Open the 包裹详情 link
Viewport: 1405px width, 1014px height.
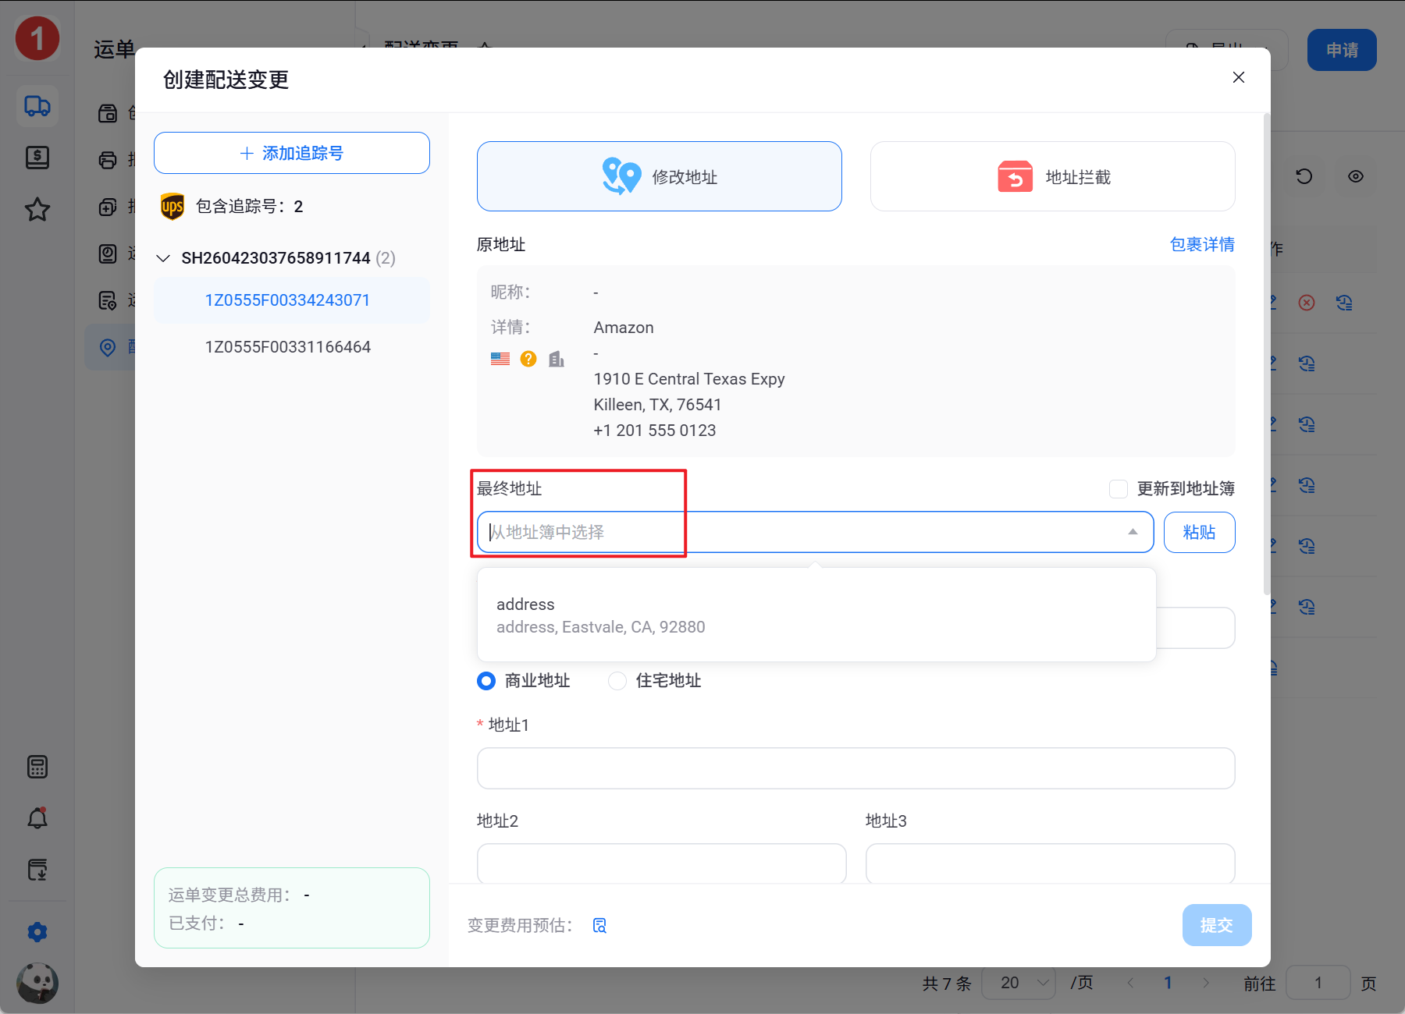(x=1202, y=244)
